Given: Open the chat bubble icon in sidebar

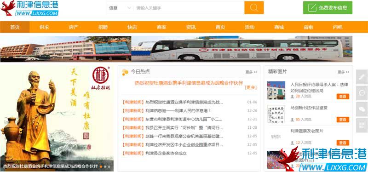Looking at the screenshot, I should (x=362, y=93).
